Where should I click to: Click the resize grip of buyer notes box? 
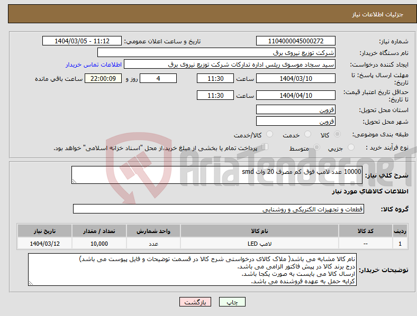coord(31,283)
